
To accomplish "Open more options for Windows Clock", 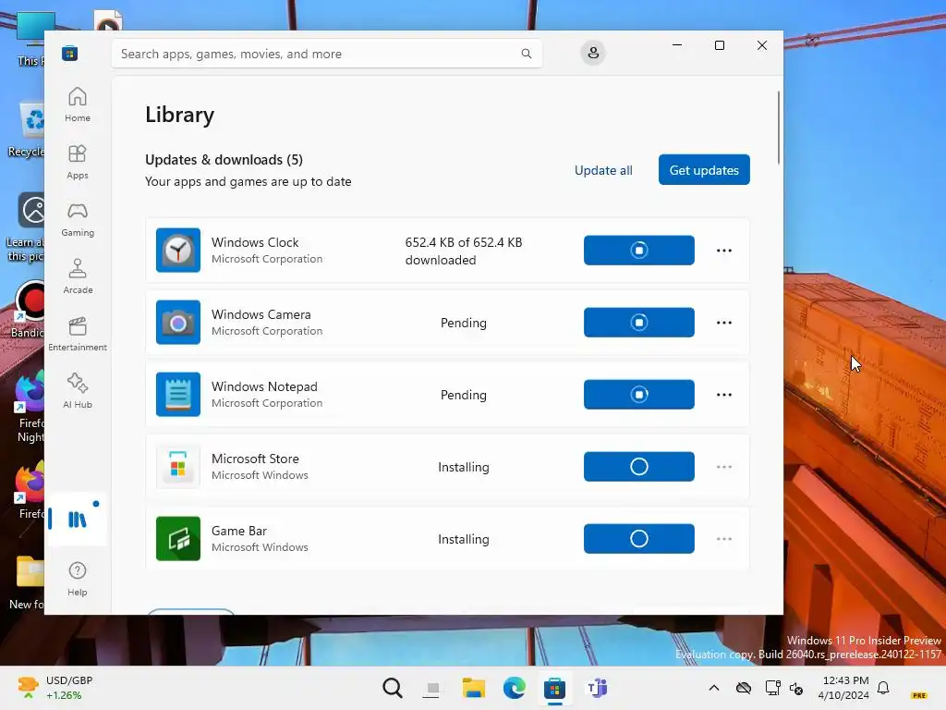I will [x=724, y=251].
